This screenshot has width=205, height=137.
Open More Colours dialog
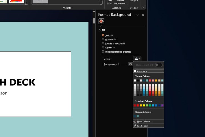(x=144, y=122)
